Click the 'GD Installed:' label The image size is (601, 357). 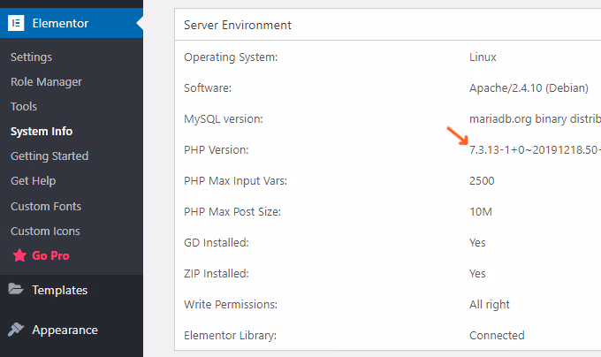(x=217, y=242)
